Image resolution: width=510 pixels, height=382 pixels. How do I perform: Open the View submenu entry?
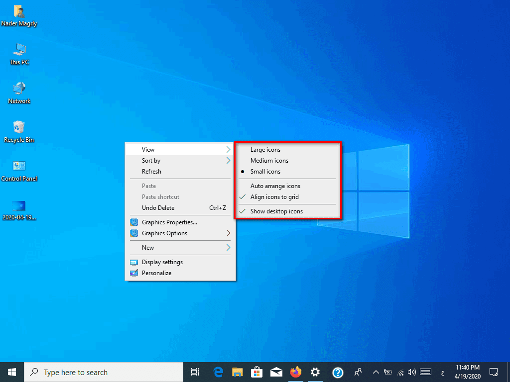[180, 150]
